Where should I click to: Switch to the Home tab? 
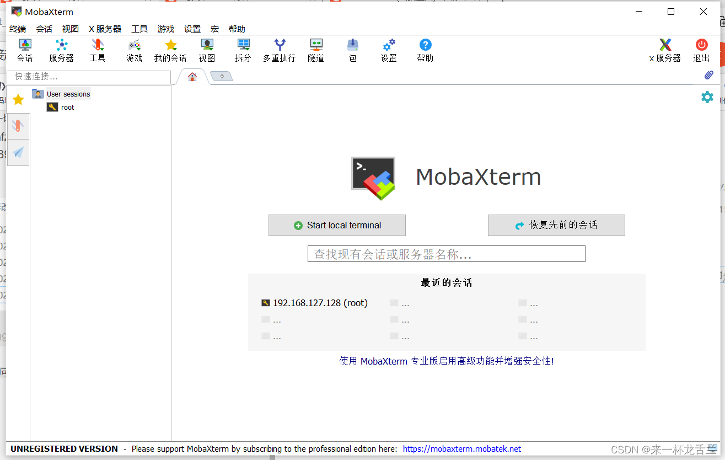coord(192,77)
